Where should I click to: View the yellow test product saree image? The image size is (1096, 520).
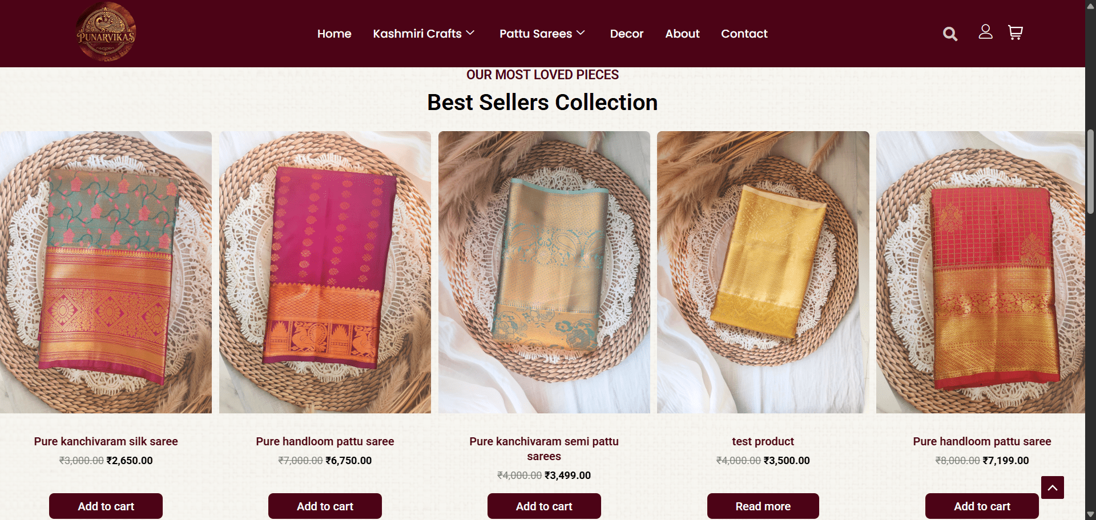pos(763,272)
